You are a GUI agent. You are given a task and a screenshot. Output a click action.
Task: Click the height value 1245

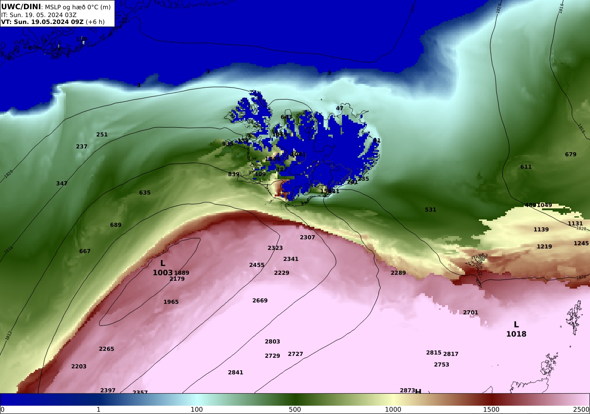[x=581, y=243]
